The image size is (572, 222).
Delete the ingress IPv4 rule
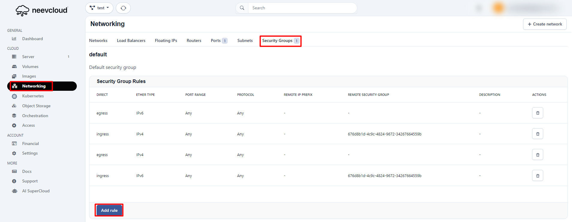(537, 134)
